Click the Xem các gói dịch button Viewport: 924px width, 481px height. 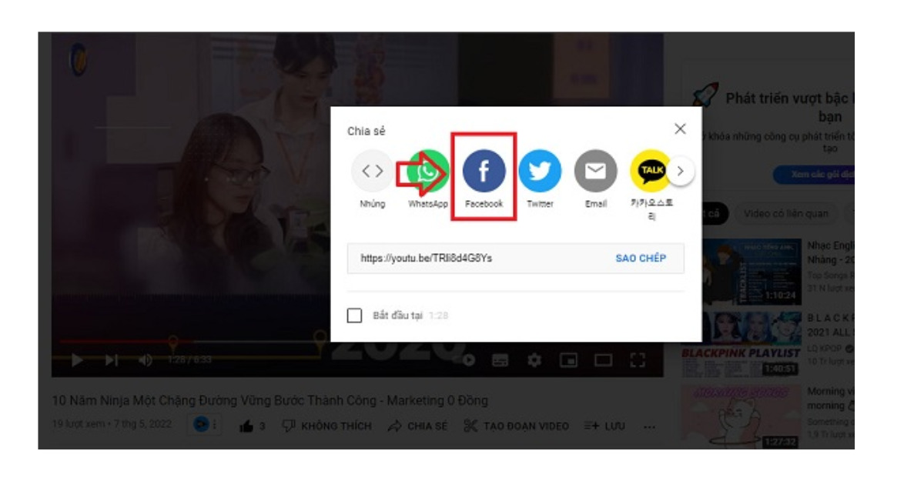[814, 175]
